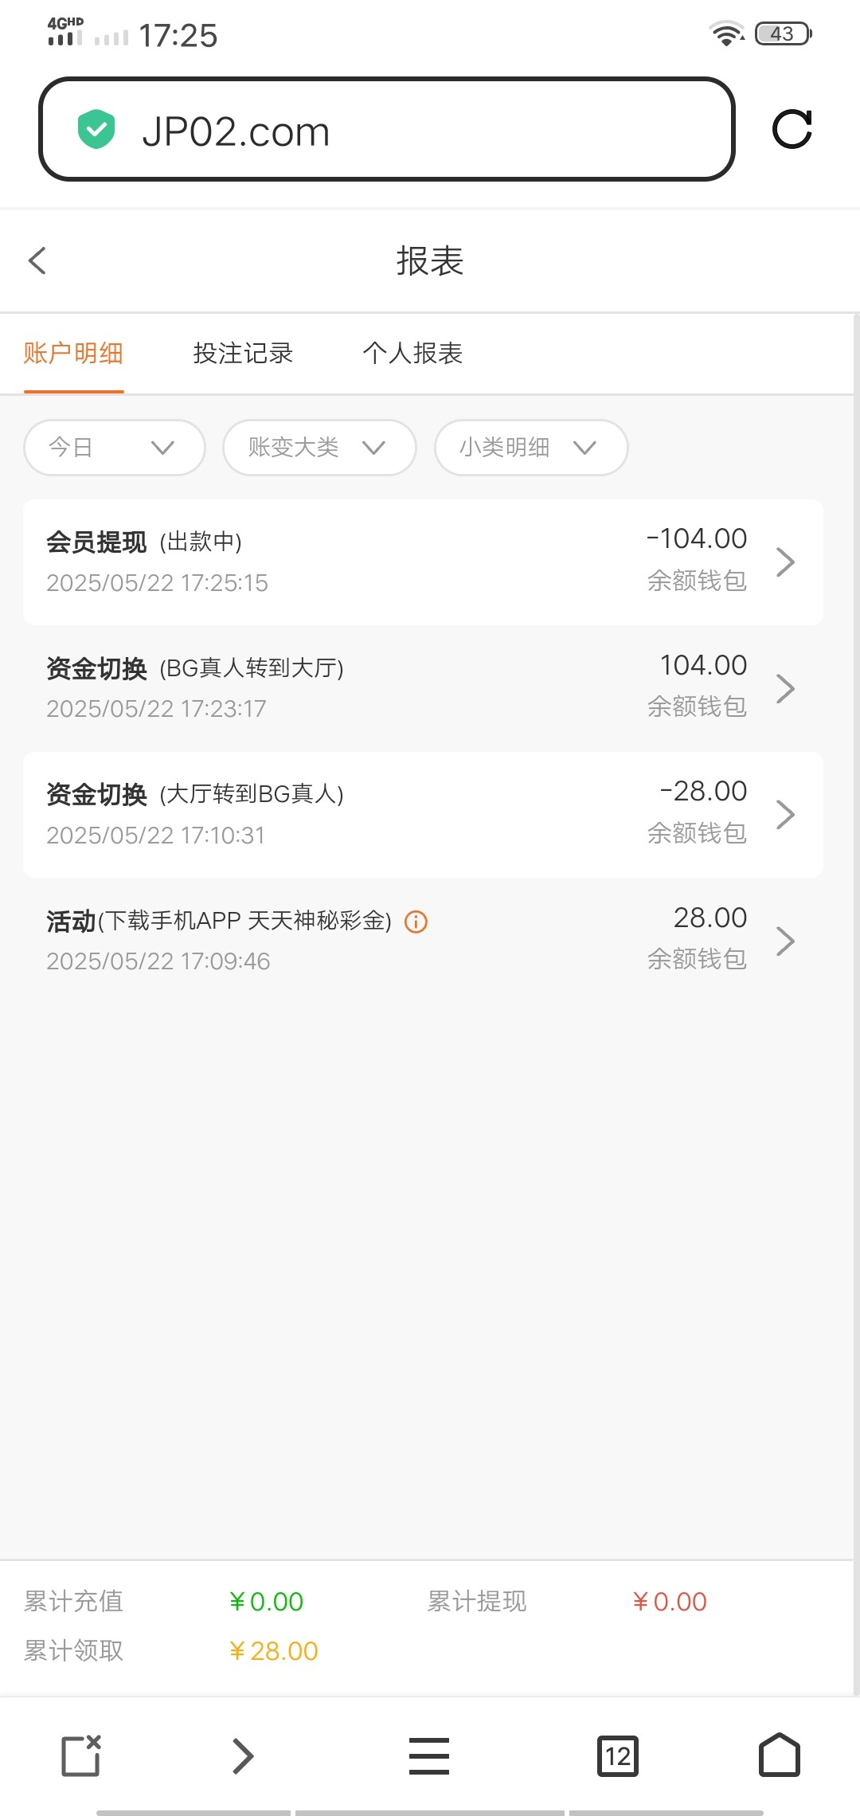Open the browser hamburger menu
Image resolution: width=860 pixels, height=1816 pixels.
pyautogui.click(x=429, y=1755)
